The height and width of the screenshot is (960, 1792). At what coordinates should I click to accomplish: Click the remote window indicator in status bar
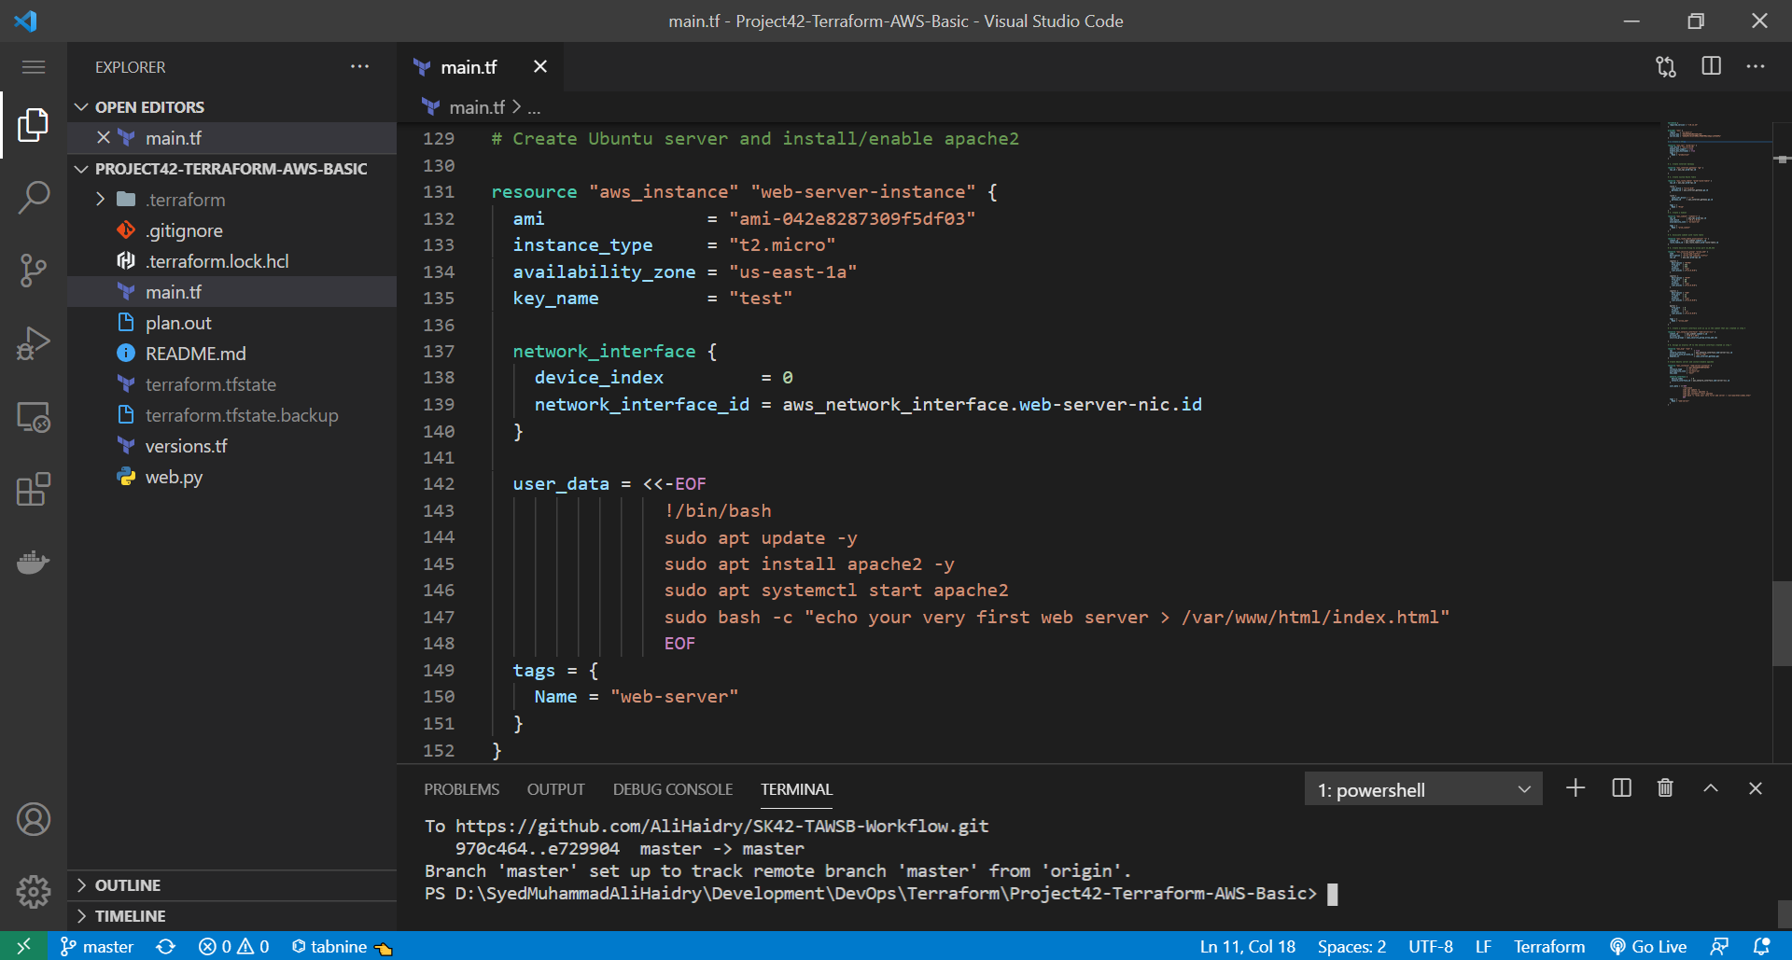(23, 946)
